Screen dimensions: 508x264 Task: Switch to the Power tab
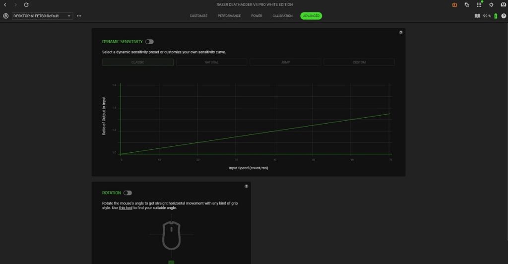pyautogui.click(x=256, y=16)
